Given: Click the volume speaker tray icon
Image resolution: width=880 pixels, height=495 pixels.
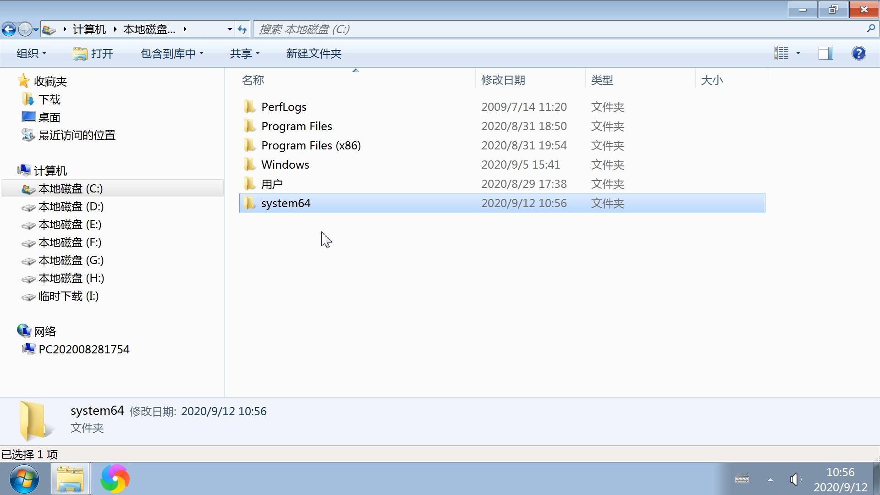Looking at the screenshot, I should [795, 479].
